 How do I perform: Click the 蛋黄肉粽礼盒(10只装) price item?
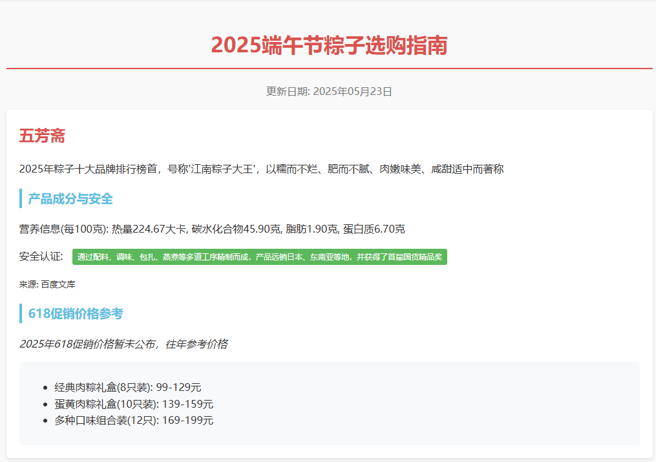coord(134,404)
